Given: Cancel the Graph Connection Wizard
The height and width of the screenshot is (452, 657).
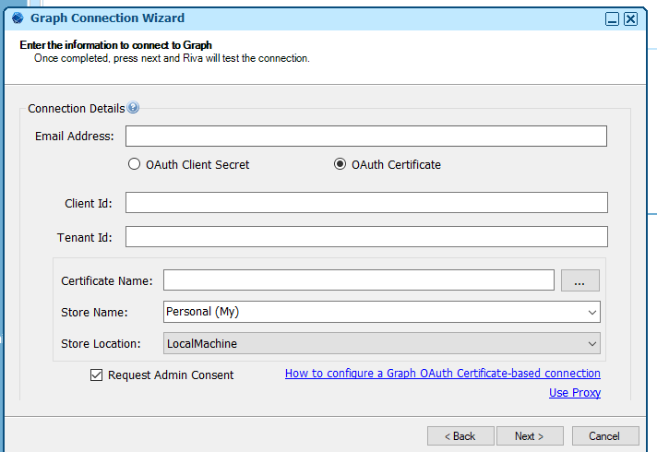Looking at the screenshot, I should [x=605, y=436].
